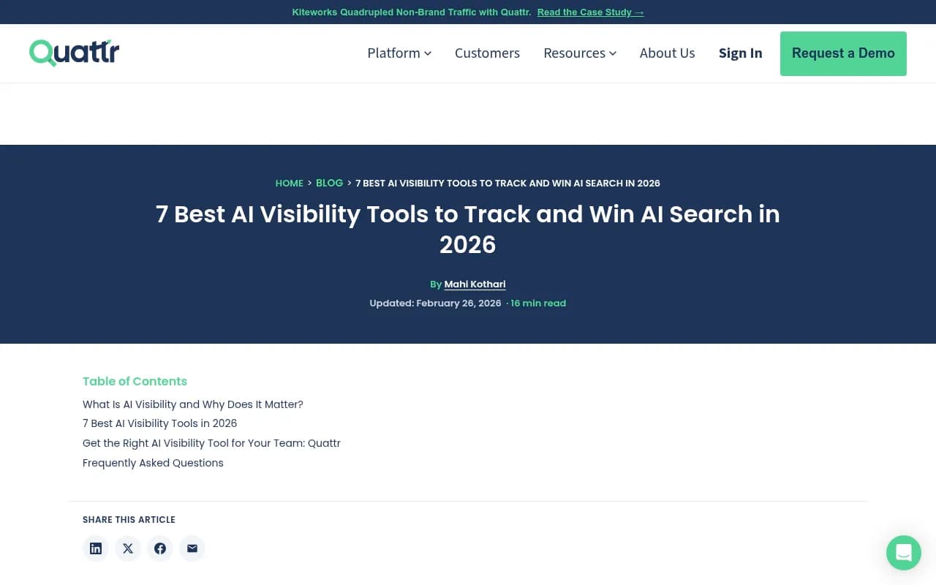
Task: Open the Customers menu item
Action: (x=487, y=53)
